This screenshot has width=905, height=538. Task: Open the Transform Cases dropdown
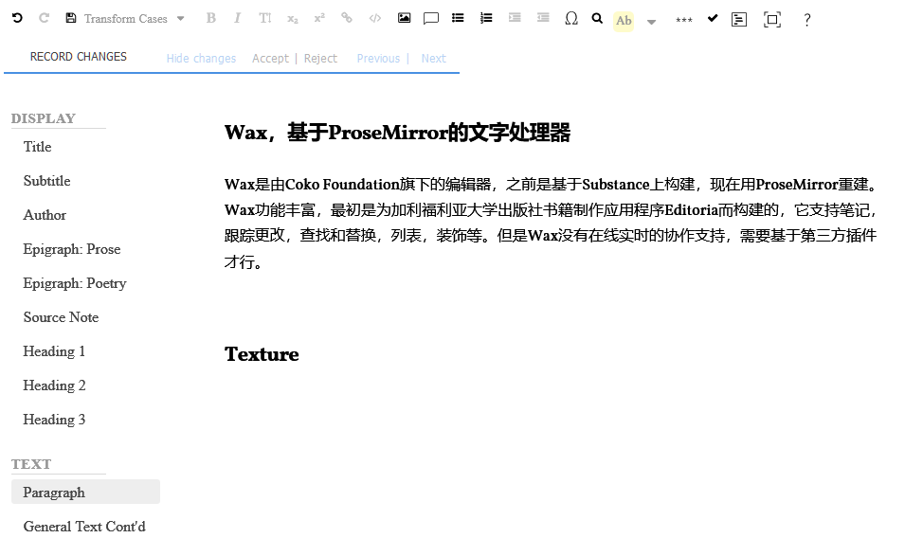[134, 19]
